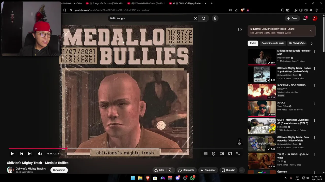Click the video info card icon
The width and height of the screenshot is (325, 182).
click(240, 30)
